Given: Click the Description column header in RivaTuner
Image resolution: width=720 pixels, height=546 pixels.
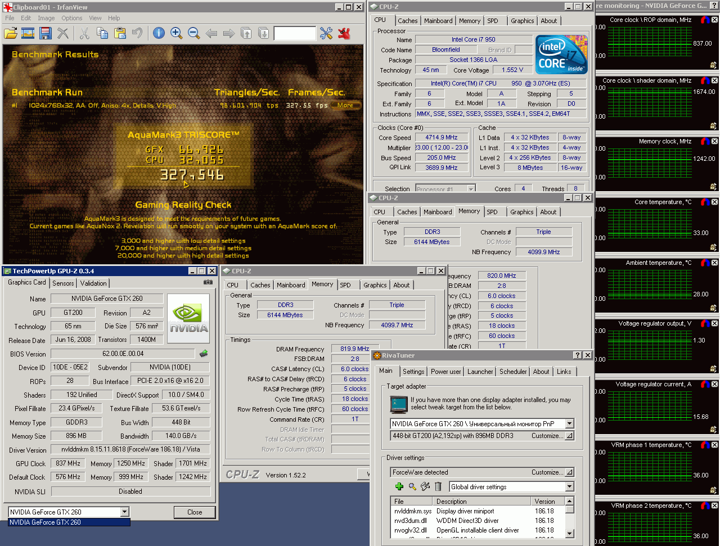Looking at the screenshot, I should [481, 501].
